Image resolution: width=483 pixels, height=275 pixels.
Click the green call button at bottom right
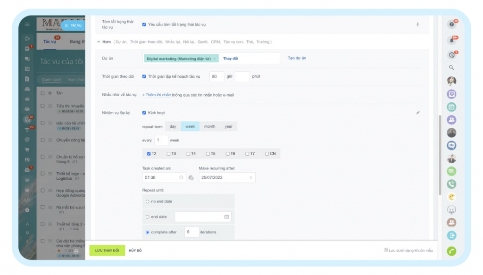(451, 251)
